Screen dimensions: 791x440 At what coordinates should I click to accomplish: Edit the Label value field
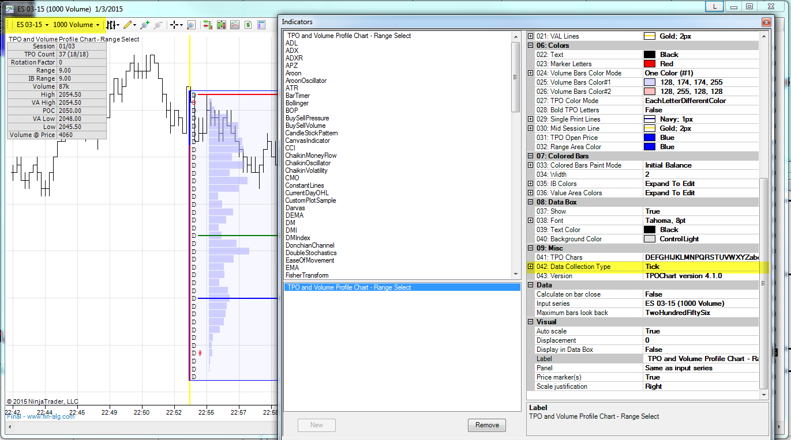pos(701,359)
